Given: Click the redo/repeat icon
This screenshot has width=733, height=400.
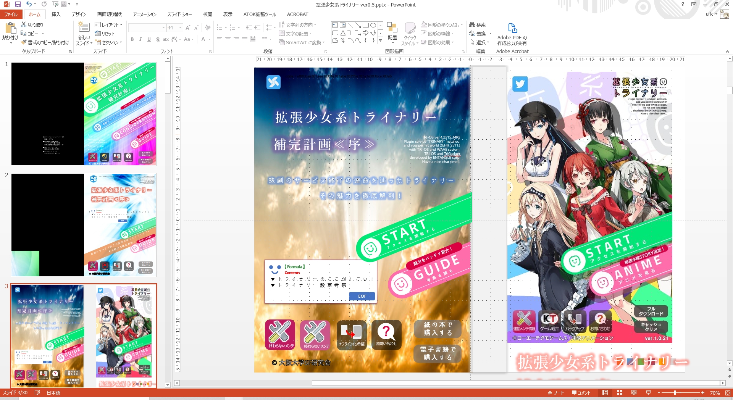Looking at the screenshot, I should (x=44, y=4).
